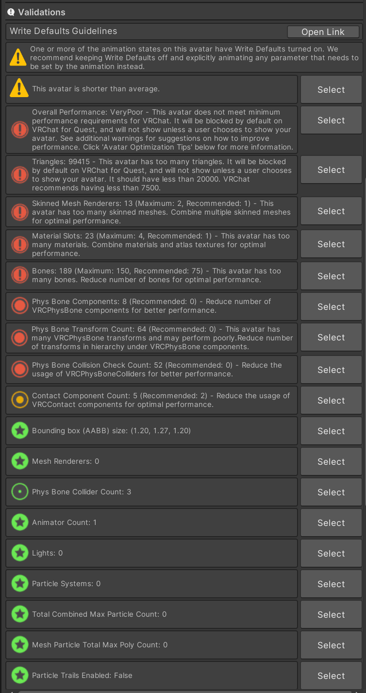Select for Phys Bone Transform Count row
The image size is (366, 693).
click(x=331, y=338)
